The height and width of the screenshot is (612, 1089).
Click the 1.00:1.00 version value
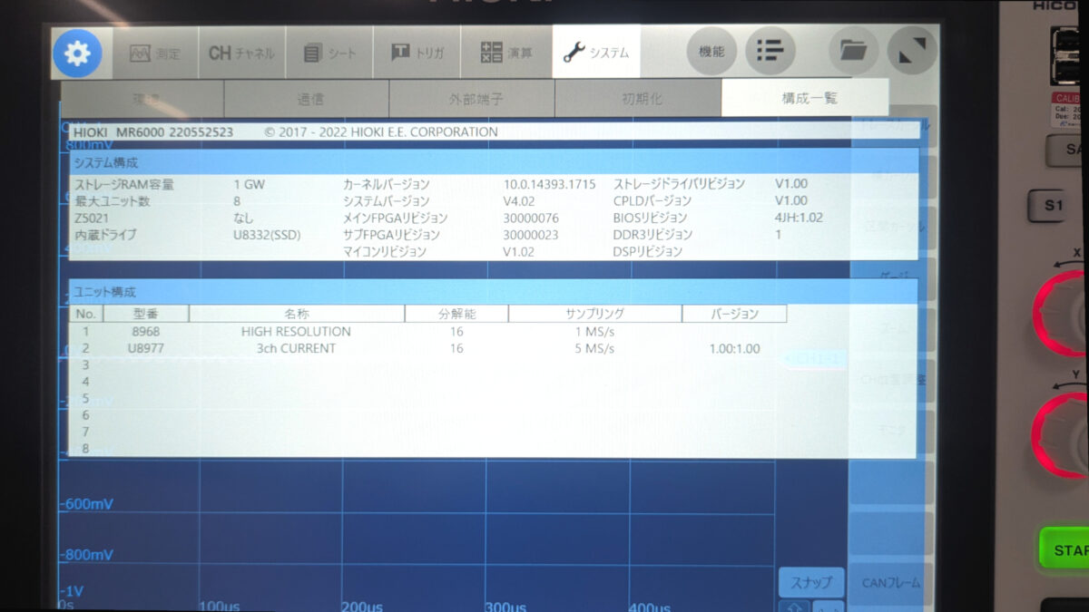click(x=734, y=348)
